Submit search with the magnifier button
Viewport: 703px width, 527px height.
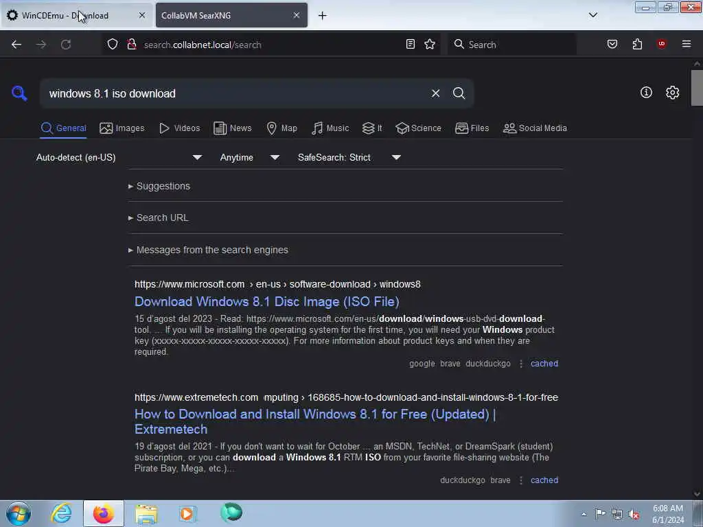[x=459, y=93]
